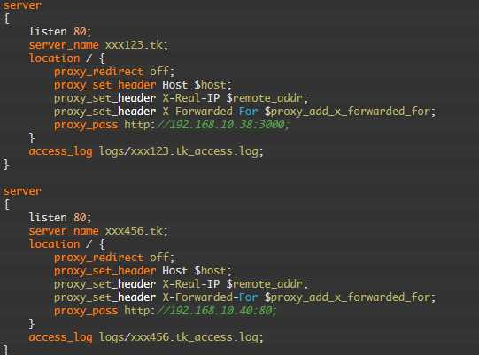Click 'Host $host;' in the xxx456.tk block
Screen dimensions: 479x355
coord(197,271)
